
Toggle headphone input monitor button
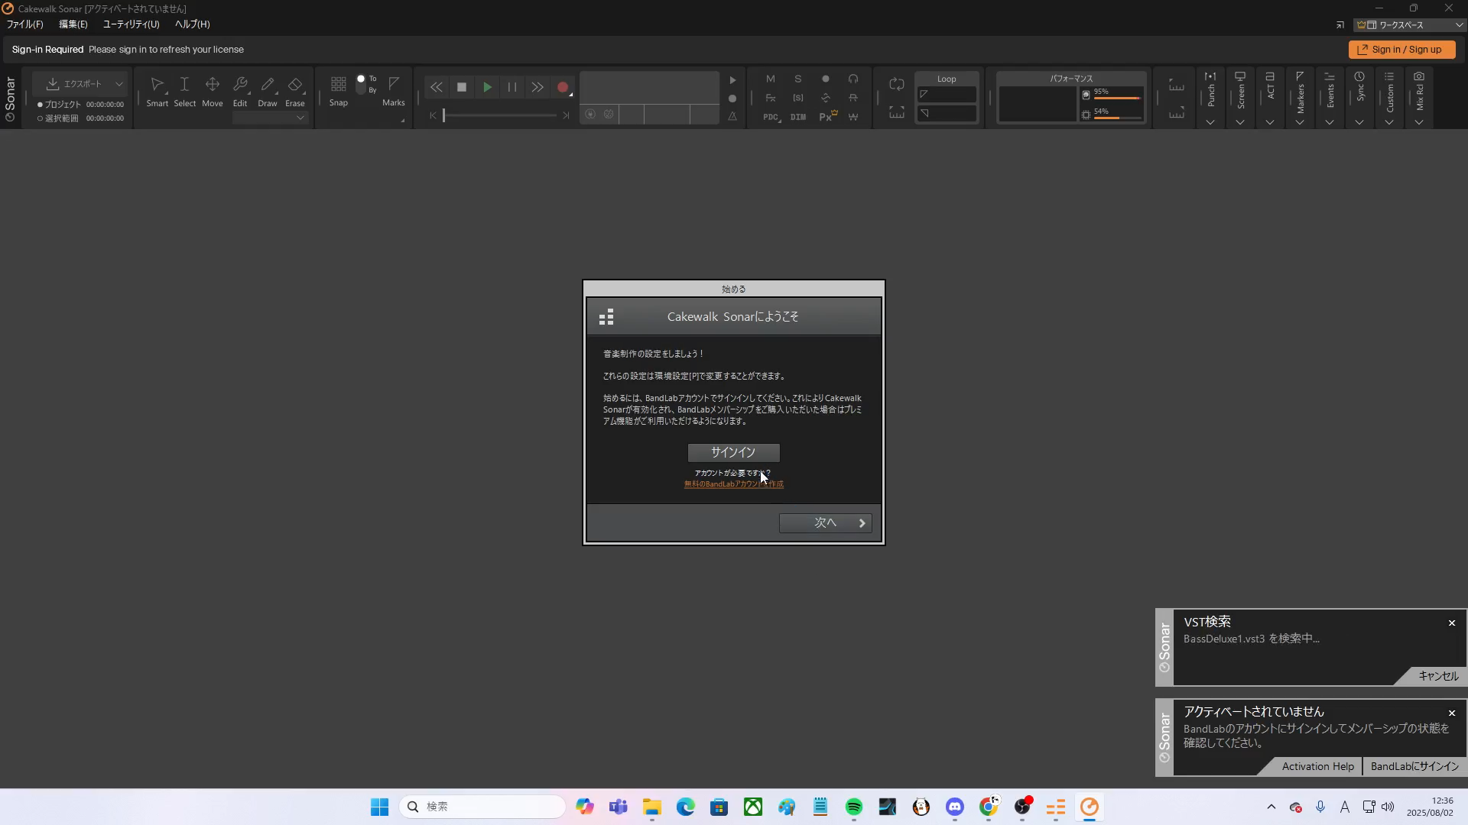[853, 79]
